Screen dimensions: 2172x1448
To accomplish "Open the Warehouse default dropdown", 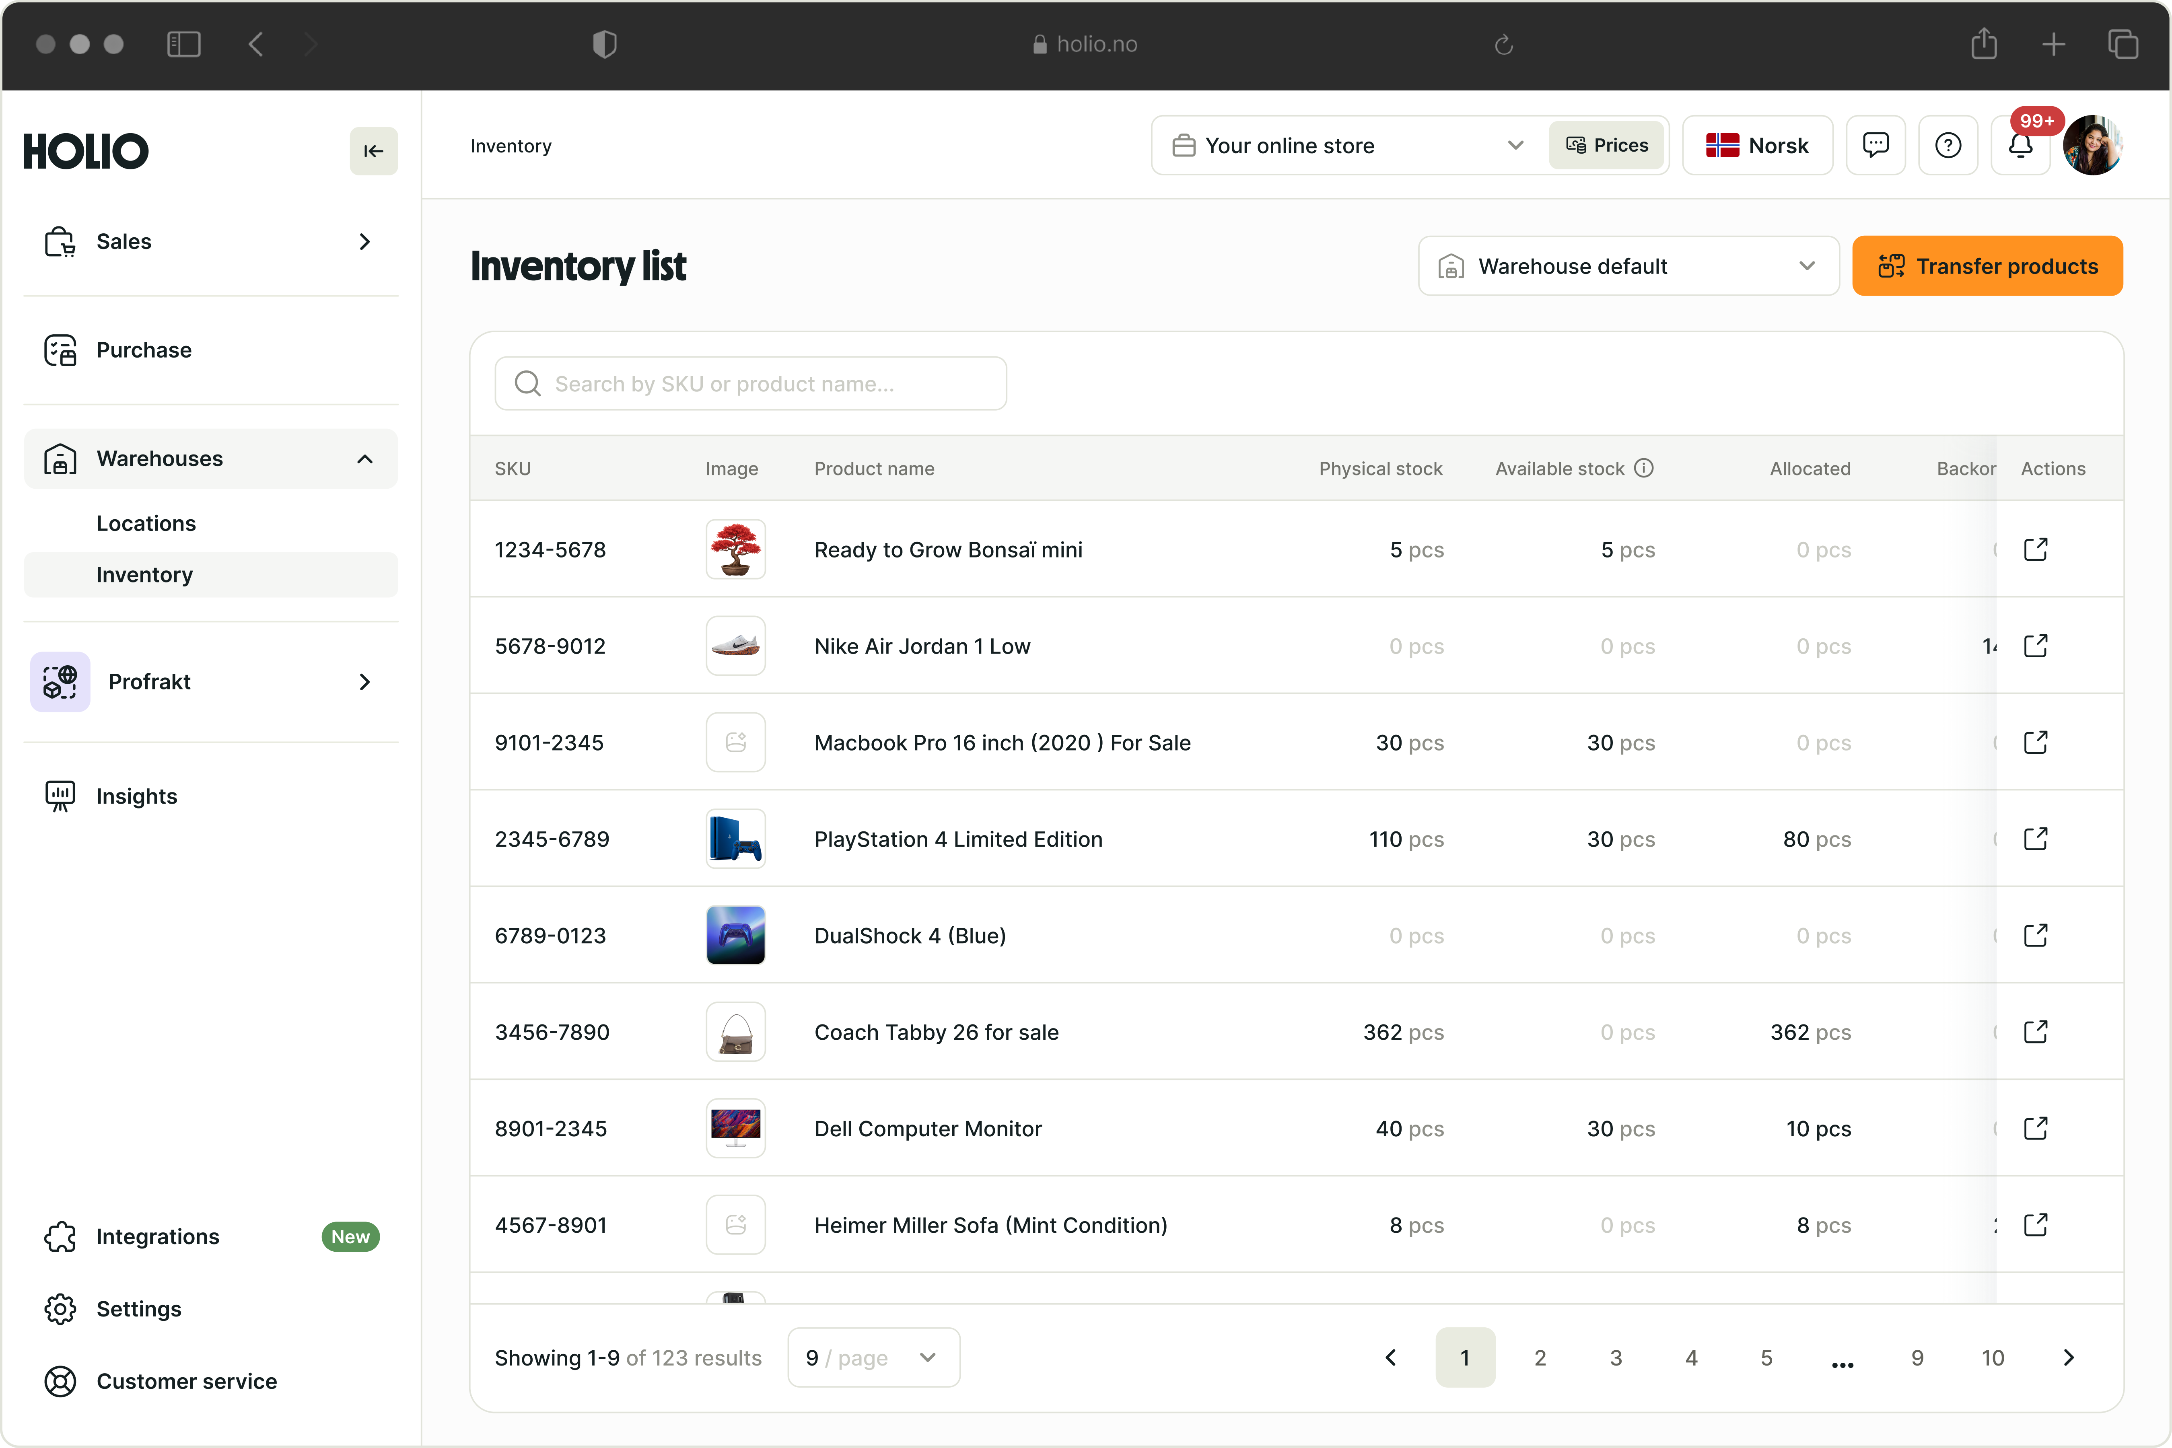I will (x=1628, y=266).
